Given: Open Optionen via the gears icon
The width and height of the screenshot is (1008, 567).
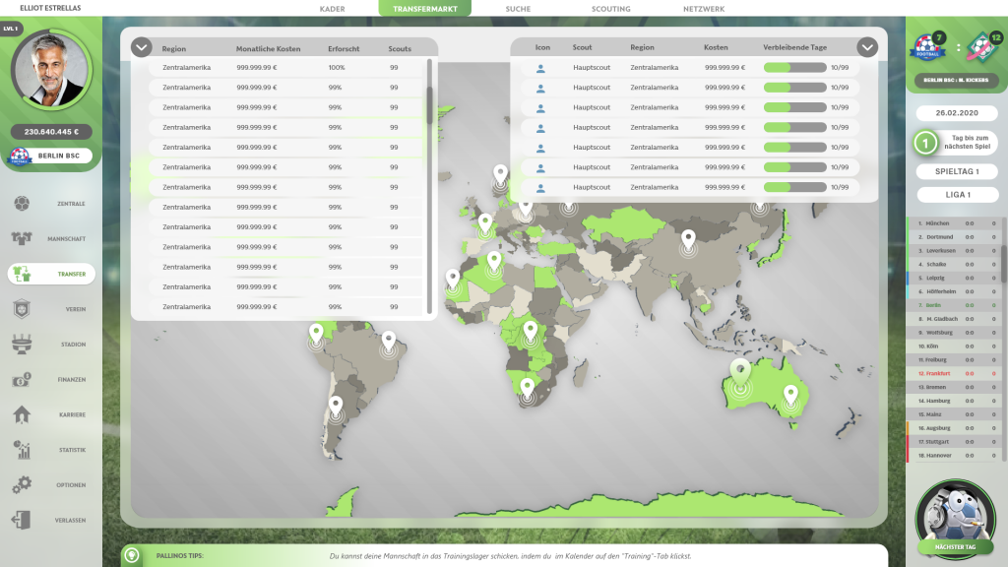Looking at the screenshot, I should [x=21, y=485].
